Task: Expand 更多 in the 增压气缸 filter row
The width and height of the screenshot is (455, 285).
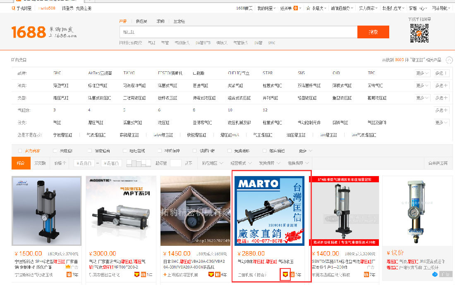Action: (422, 98)
